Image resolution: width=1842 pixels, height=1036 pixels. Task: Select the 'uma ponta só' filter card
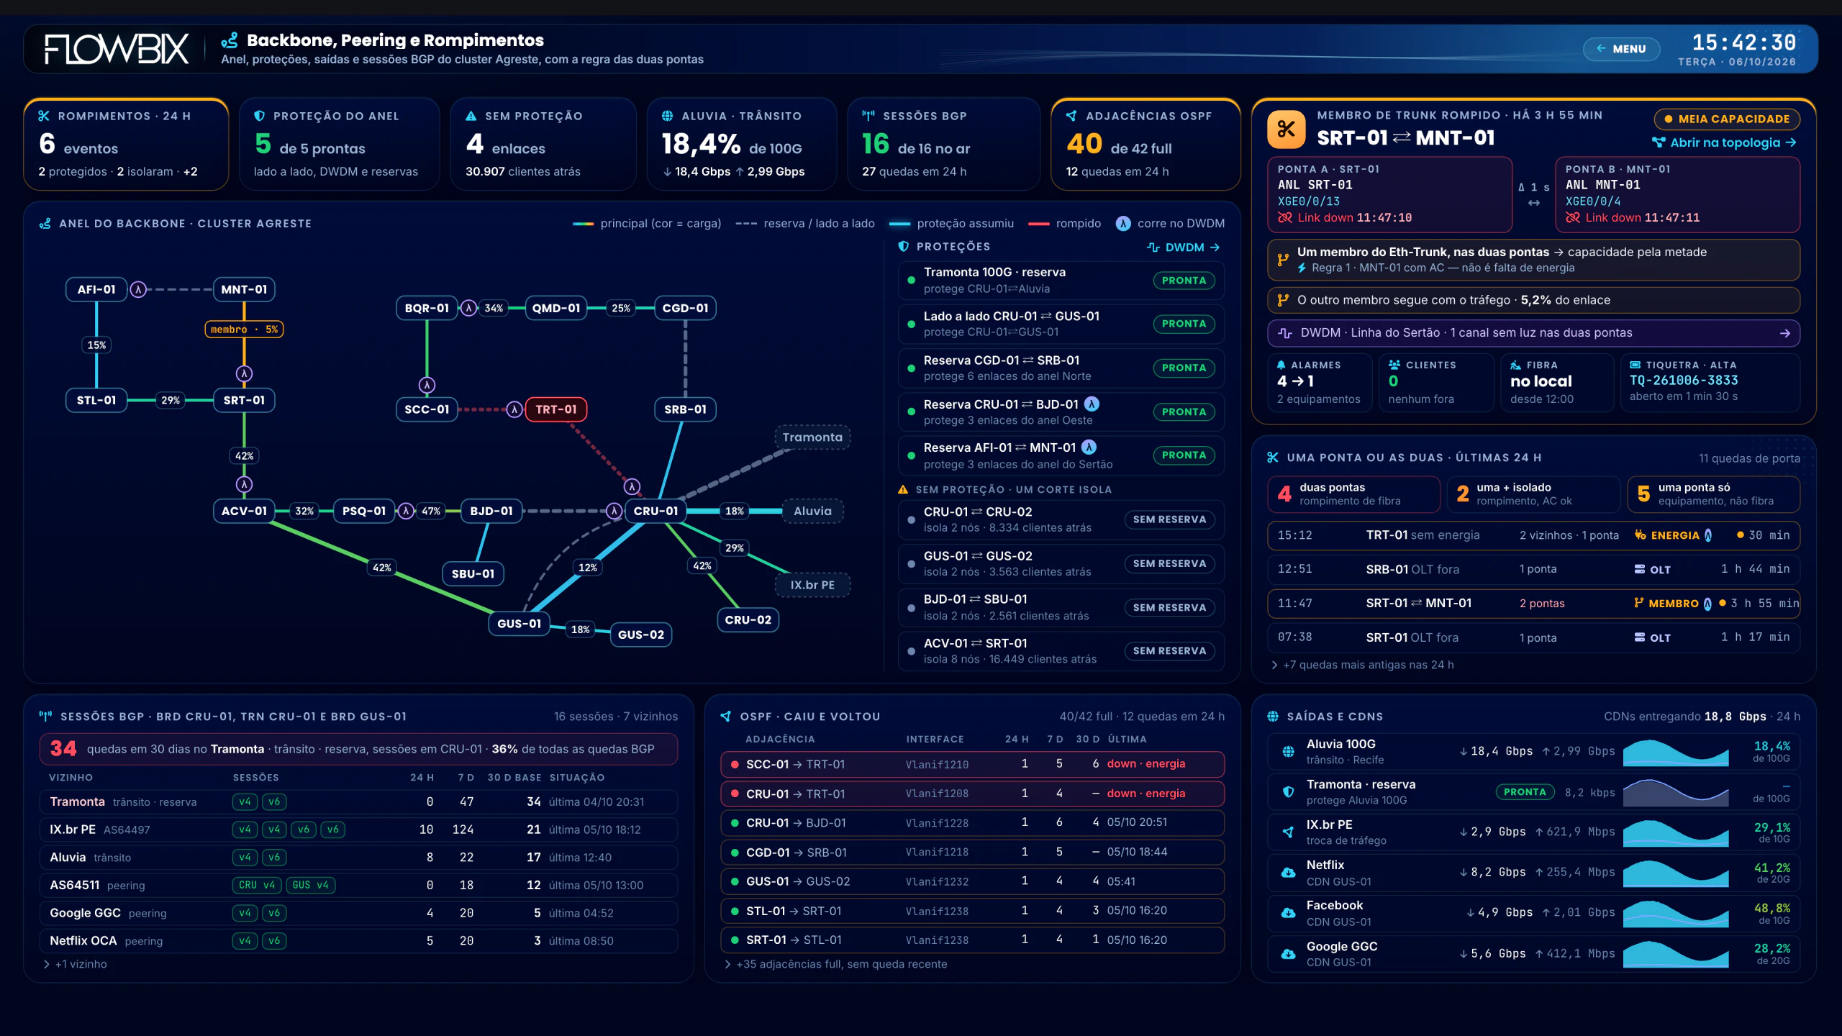1713,494
